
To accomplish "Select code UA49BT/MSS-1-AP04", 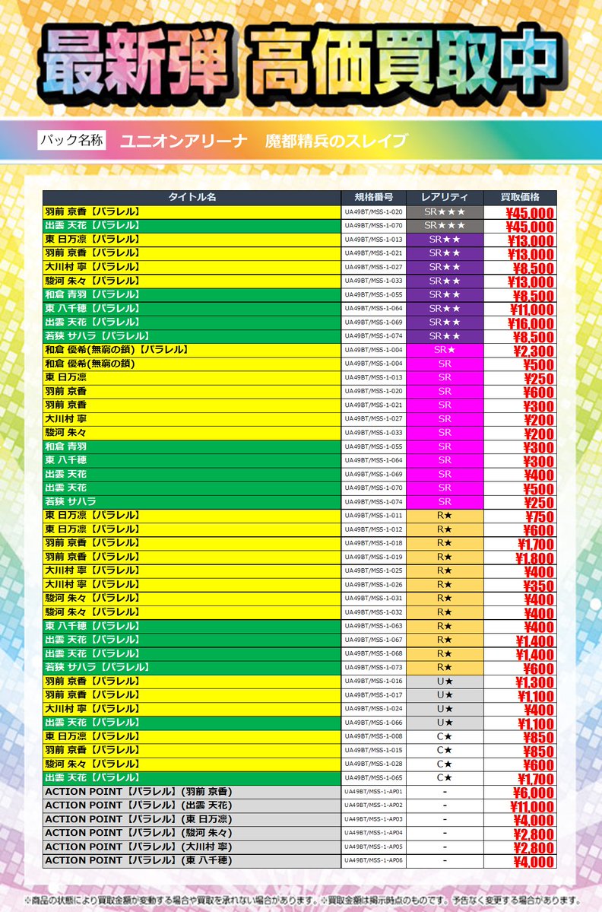I will [x=374, y=833].
